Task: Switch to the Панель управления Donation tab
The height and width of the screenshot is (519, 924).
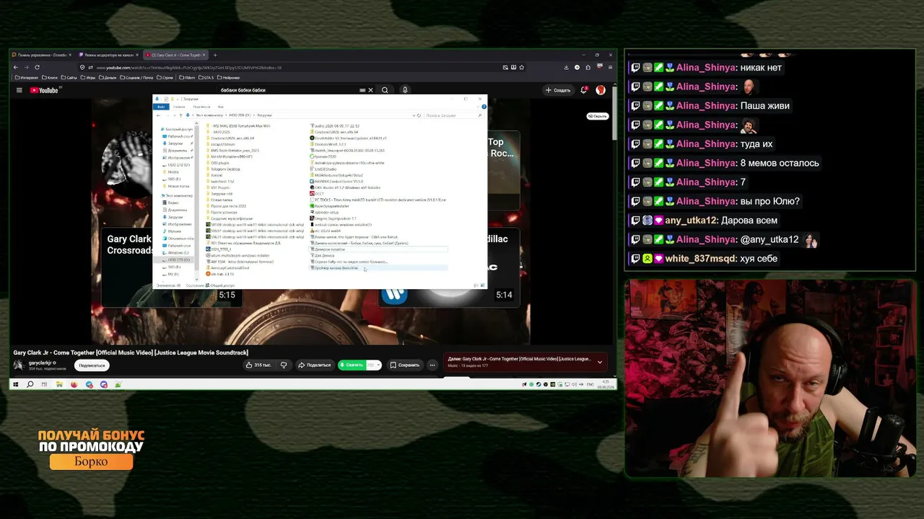Action: point(41,55)
